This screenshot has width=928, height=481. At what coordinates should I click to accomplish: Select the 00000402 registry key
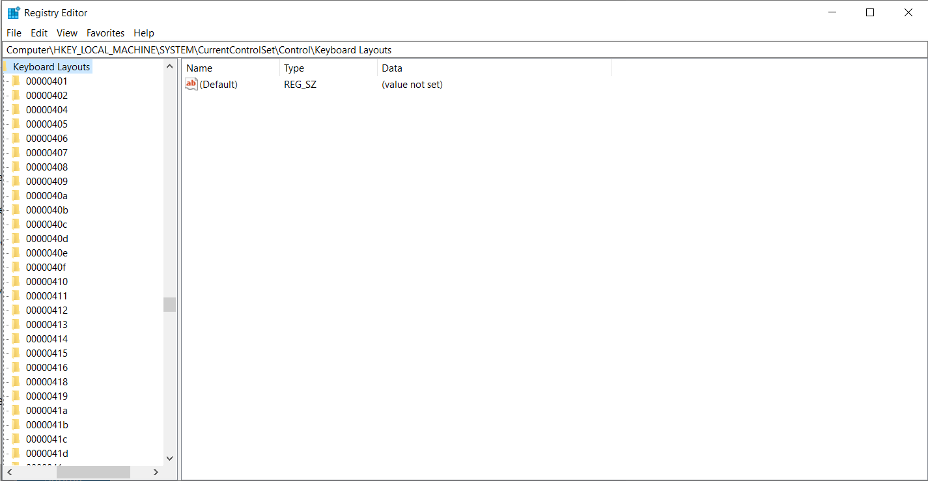pos(47,95)
